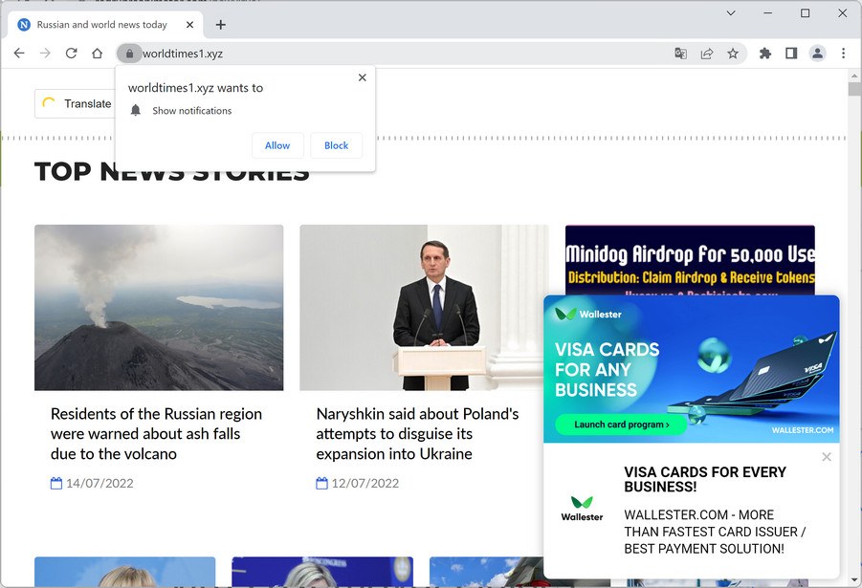This screenshot has width=862, height=588.
Task: Click the site security lock icon
Action: (129, 54)
